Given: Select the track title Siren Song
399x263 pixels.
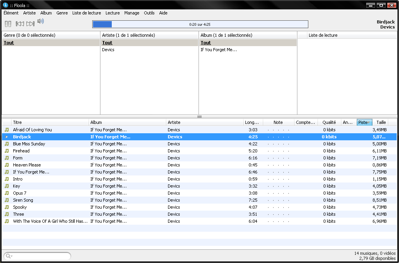Looking at the screenshot, I should (x=23, y=200).
